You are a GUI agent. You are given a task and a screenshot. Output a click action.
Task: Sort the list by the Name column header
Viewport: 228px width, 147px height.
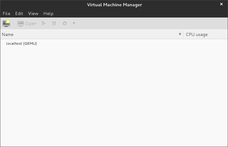click(8, 34)
